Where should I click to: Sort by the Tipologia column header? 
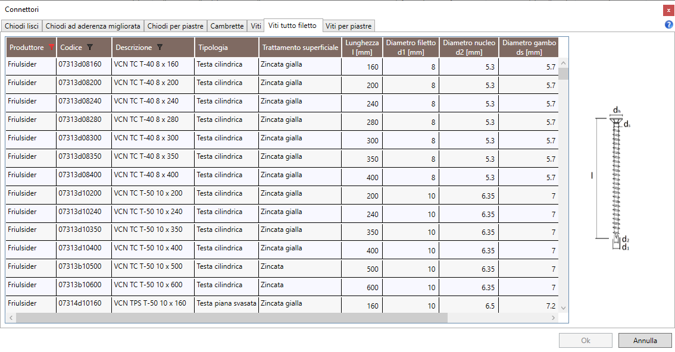(x=226, y=48)
